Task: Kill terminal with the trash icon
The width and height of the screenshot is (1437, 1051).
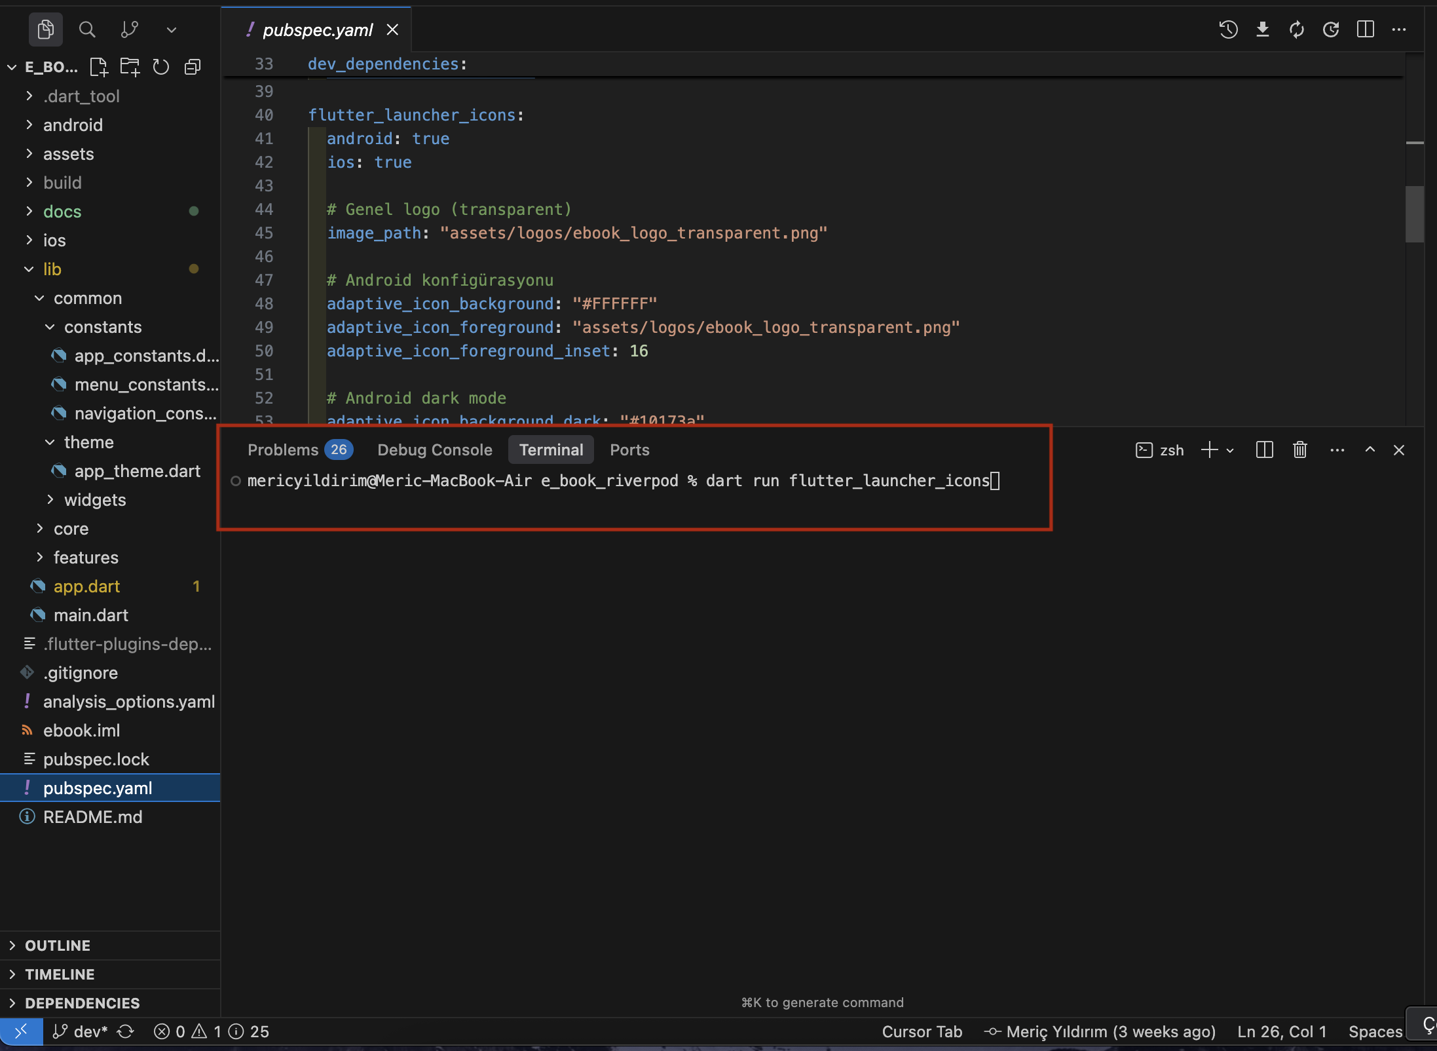Action: (1299, 450)
